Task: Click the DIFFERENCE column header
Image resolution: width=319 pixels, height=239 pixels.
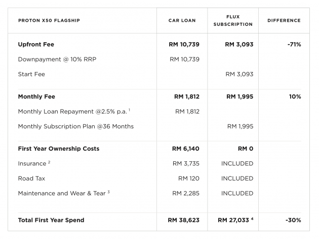Action: pyautogui.click(x=284, y=20)
